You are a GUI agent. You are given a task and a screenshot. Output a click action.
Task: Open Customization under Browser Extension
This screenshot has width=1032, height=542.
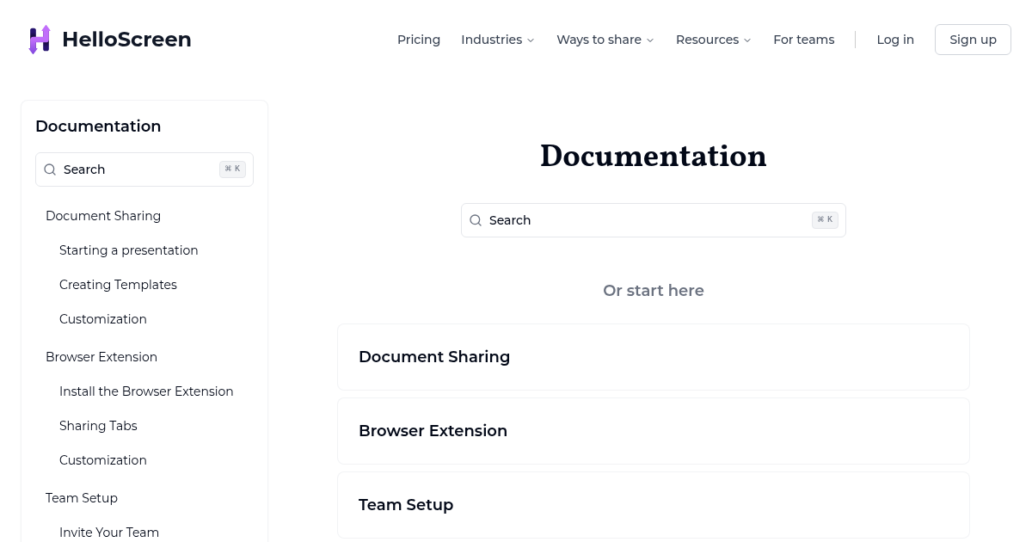103,460
